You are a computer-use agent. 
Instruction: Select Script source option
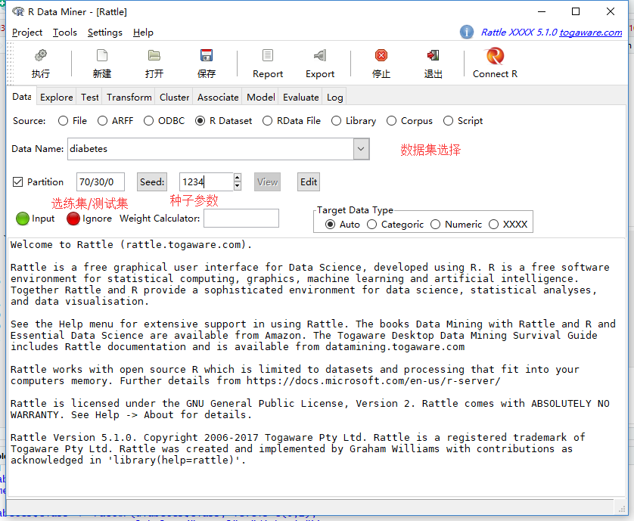pos(448,121)
